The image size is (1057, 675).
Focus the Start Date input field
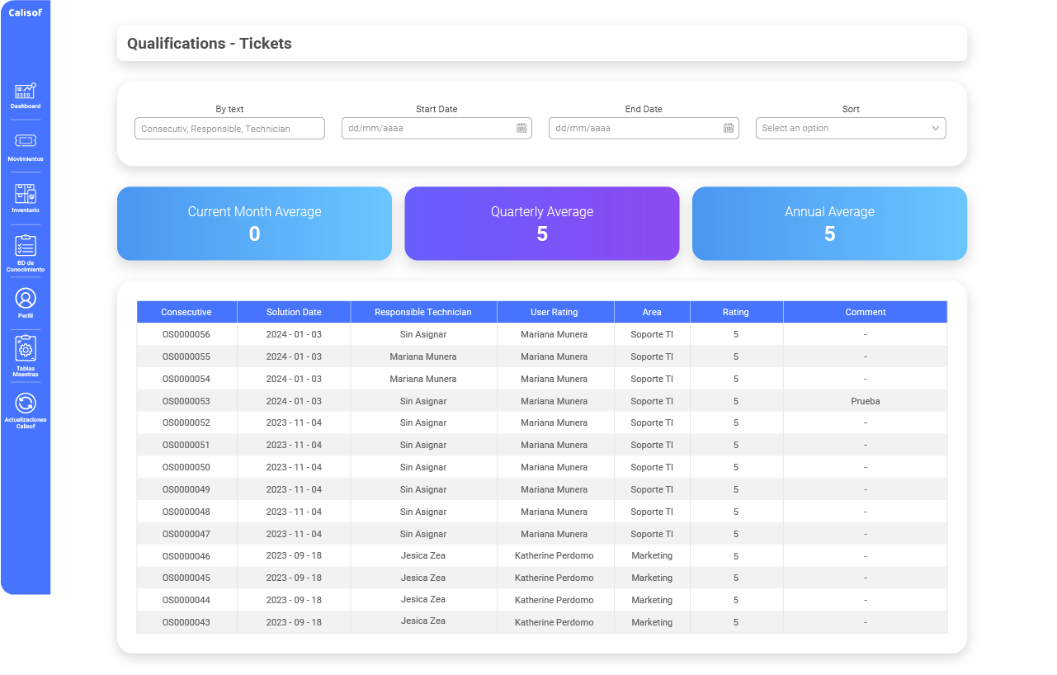point(427,128)
